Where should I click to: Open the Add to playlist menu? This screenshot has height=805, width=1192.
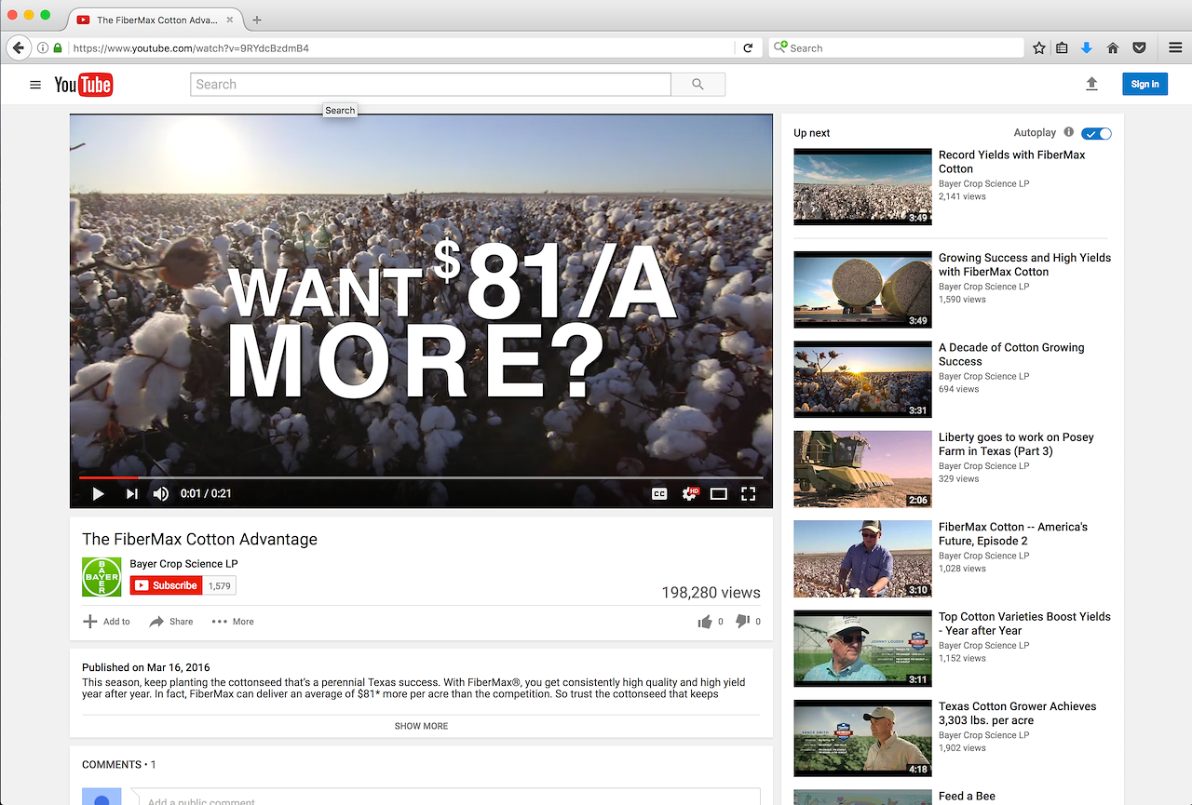pyautogui.click(x=106, y=622)
